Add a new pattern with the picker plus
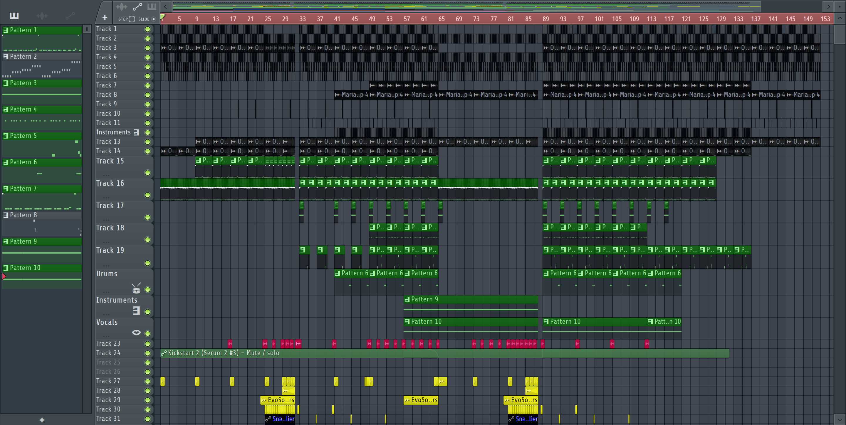Image resolution: width=846 pixels, height=425 pixels. (x=42, y=420)
